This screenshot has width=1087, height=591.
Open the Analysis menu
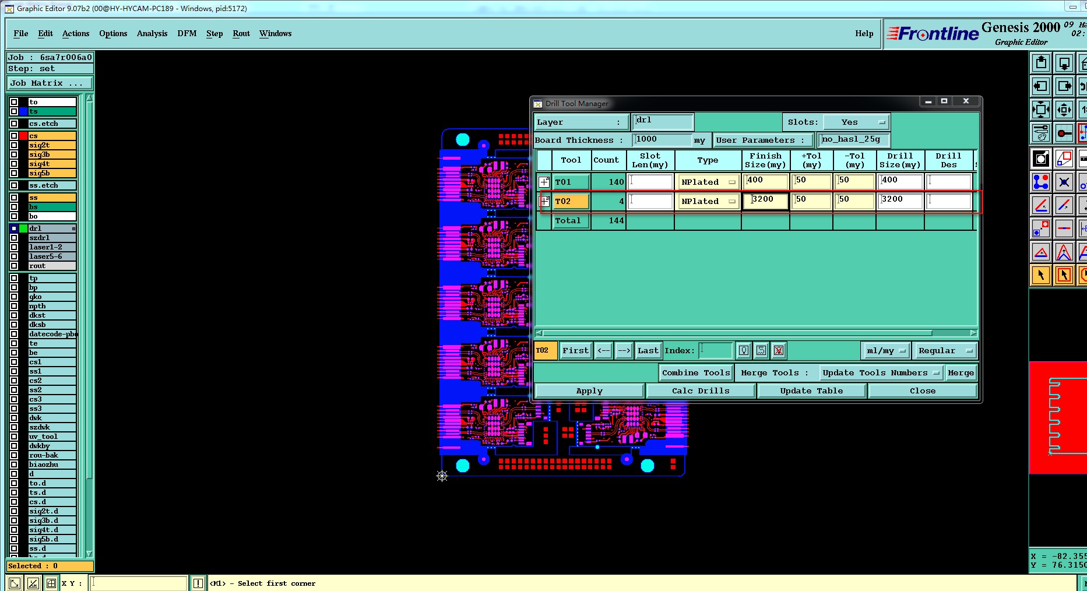tap(152, 33)
